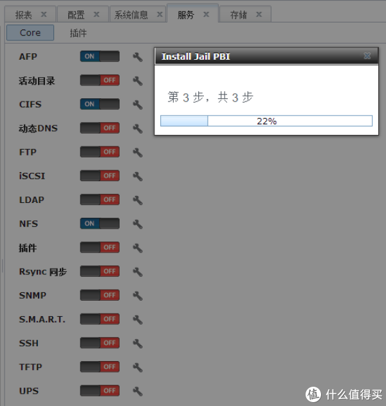Select the Core sub-tab button
The image size is (386, 406).
coord(30,33)
